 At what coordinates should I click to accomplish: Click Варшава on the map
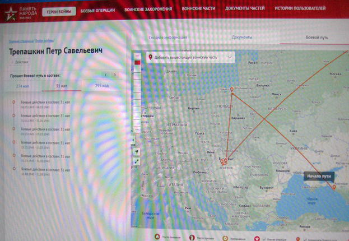[x=238, y=118]
